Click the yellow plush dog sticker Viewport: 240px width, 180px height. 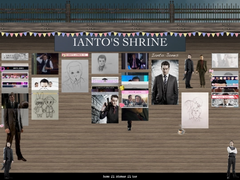tap(122, 88)
